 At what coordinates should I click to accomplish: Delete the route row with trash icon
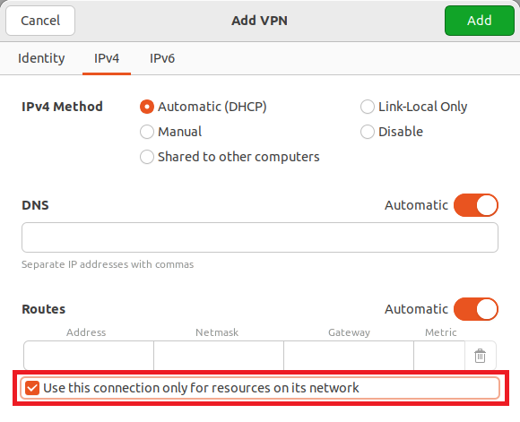tap(480, 356)
